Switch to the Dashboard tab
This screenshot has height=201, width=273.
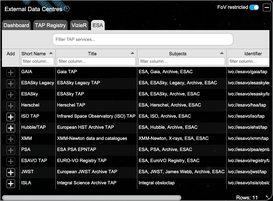click(x=16, y=25)
